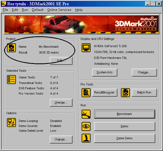Click the 3DMark2001 Second Edition banner
The image size is (163, 151).
pos(81,25)
